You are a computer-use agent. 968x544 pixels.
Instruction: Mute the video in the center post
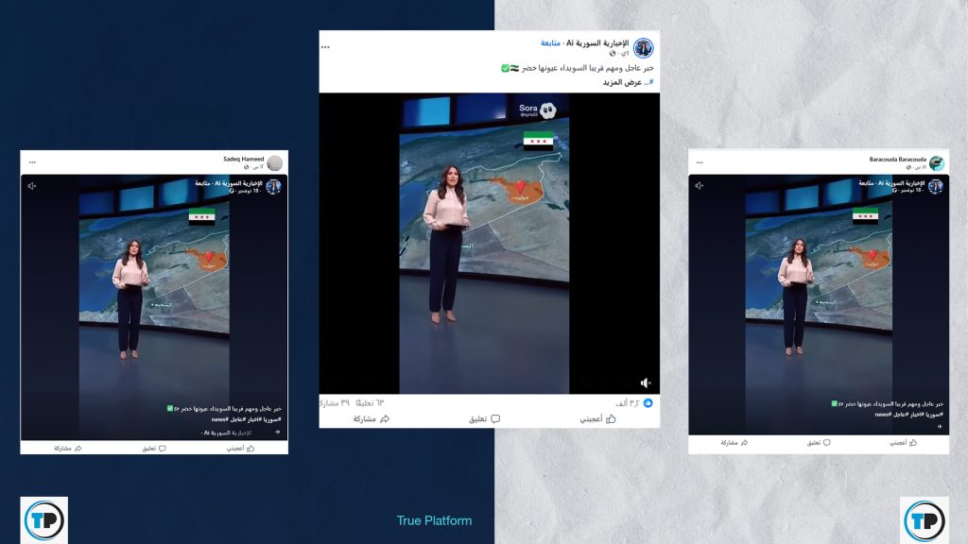[645, 382]
